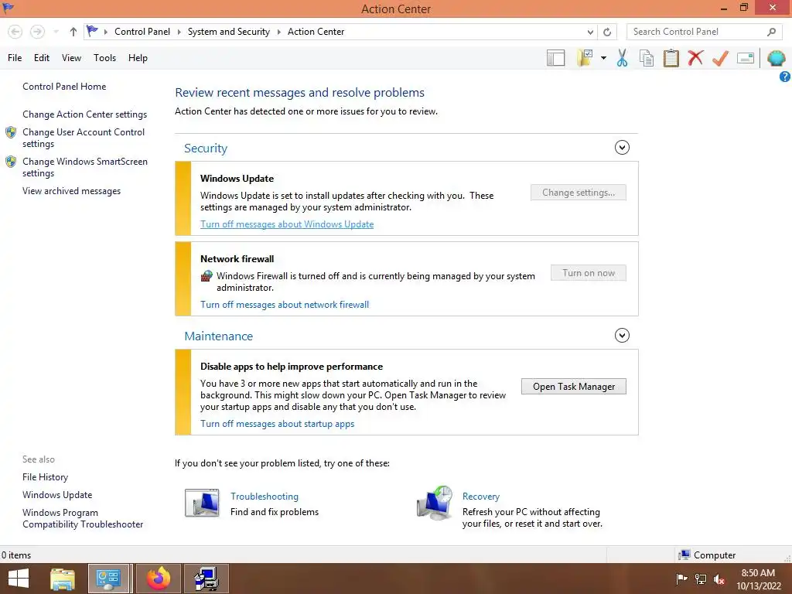Click the Control Panel taskbar button
This screenshot has height=594, width=792.
tap(111, 579)
